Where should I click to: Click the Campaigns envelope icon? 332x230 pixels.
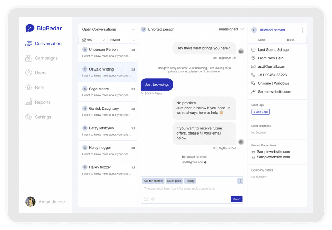[29, 58]
